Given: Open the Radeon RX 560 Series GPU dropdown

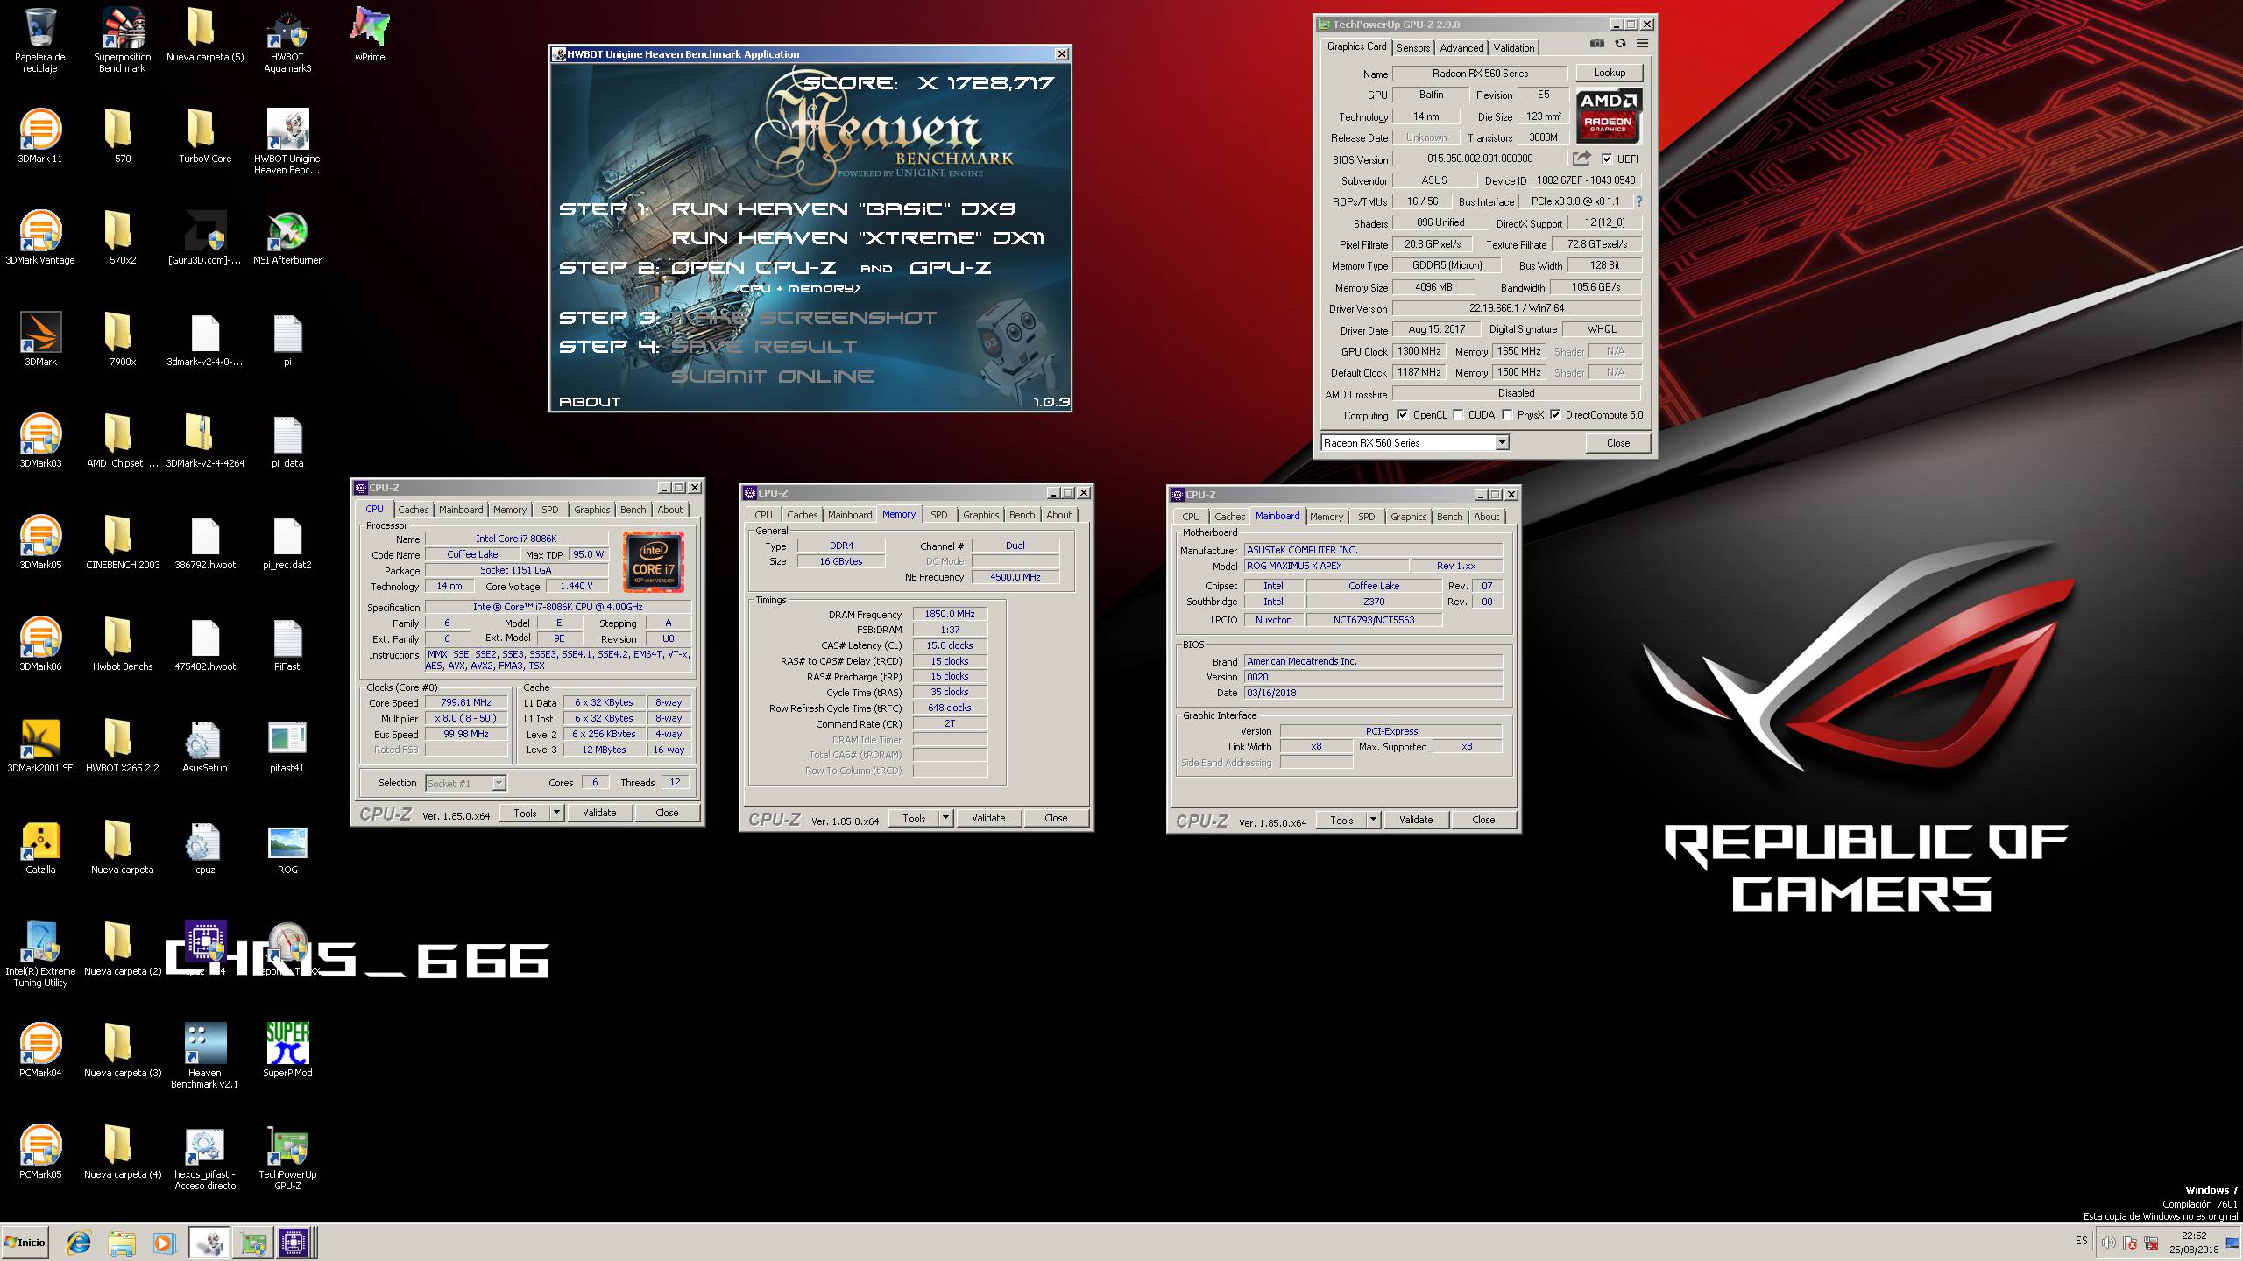Looking at the screenshot, I should pyautogui.click(x=1502, y=443).
